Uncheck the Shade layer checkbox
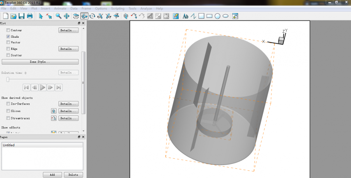Image resolution: width=351 pixels, height=178 pixels. click(x=8, y=37)
